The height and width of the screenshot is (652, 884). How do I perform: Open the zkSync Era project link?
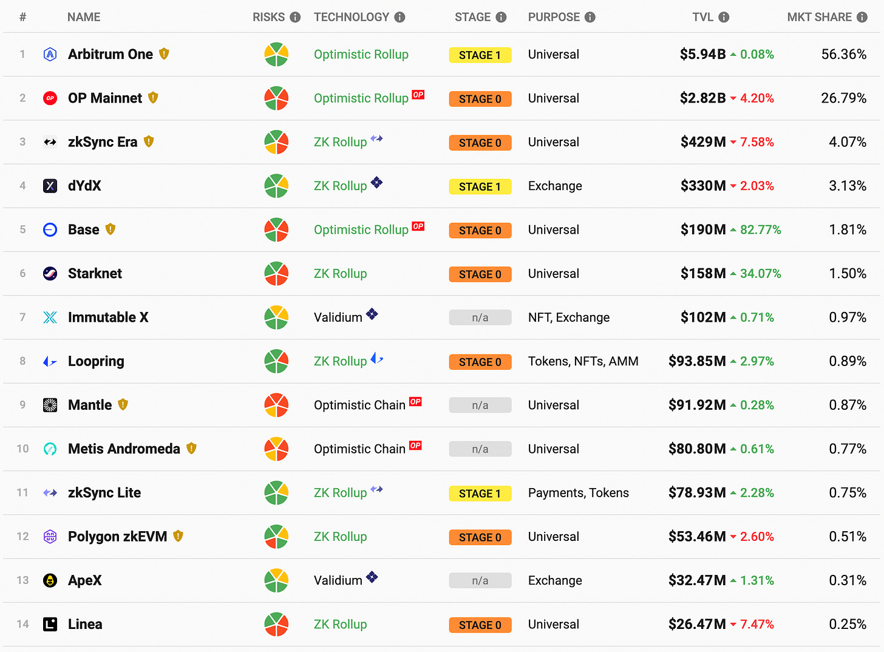click(103, 142)
